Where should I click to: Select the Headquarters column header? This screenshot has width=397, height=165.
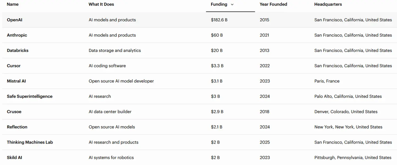click(328, 4)
